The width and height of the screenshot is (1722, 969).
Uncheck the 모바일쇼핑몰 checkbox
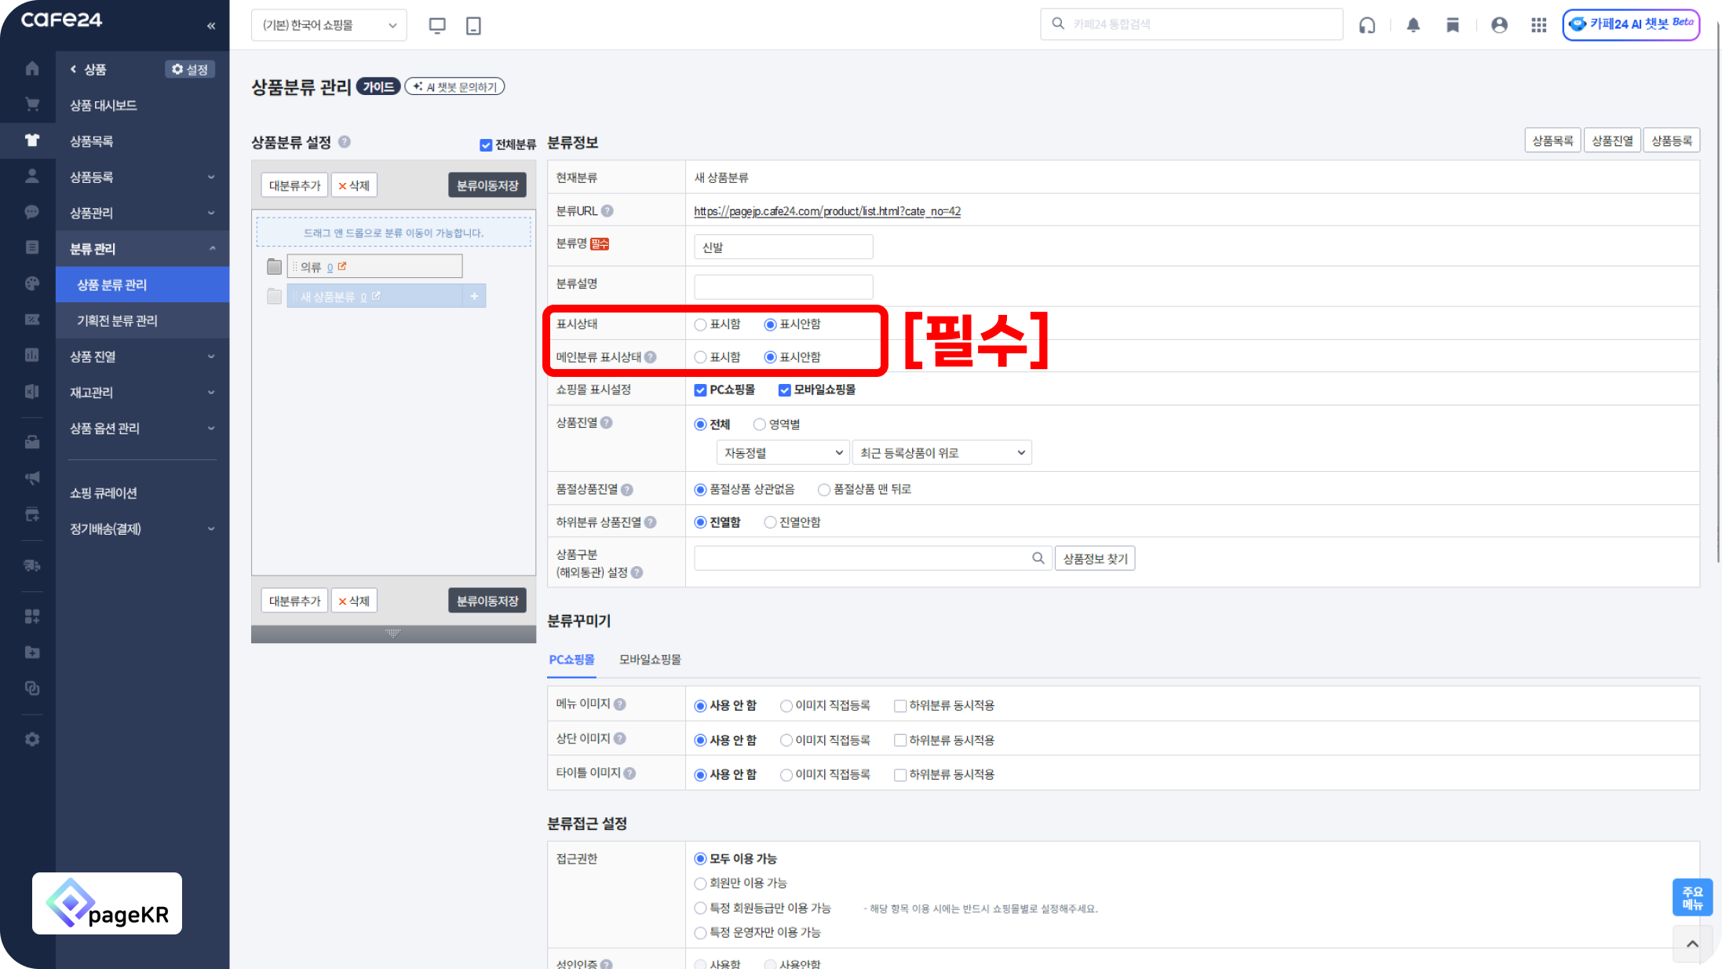click(784, 390)
